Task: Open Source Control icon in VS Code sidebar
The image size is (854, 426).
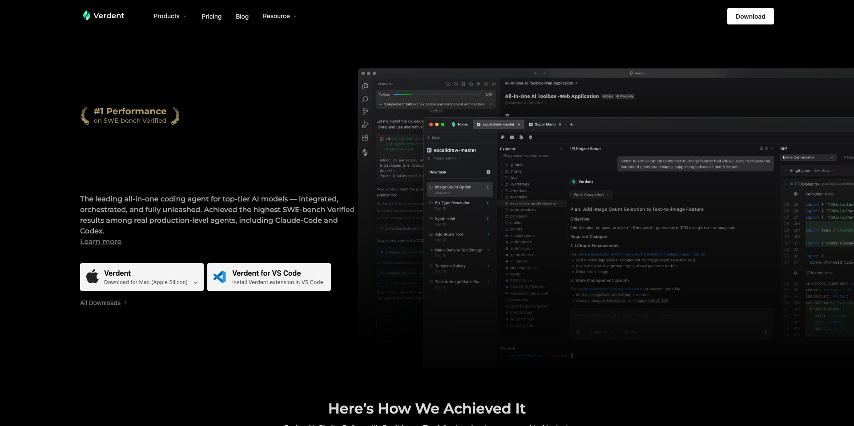Action: click(x=365, y=112)
